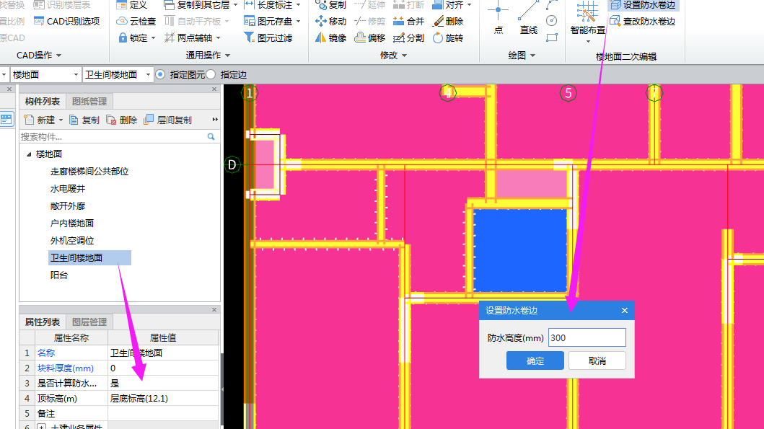The height and width of the screenshot is (429, 764).
Task: Switch to the 构件列表 tab
Action: coord(43,101)
